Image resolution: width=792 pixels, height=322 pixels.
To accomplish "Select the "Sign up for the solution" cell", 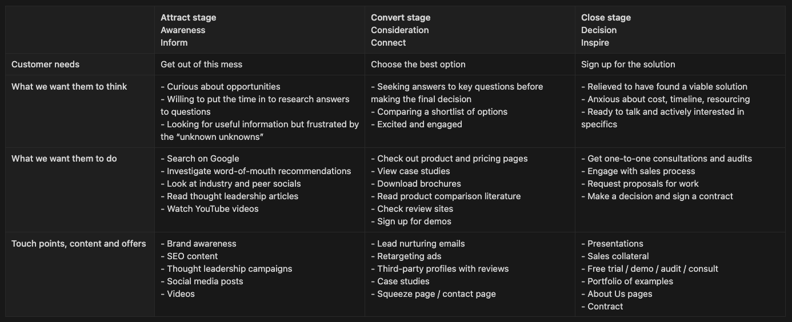I will [x=628, y=65].
